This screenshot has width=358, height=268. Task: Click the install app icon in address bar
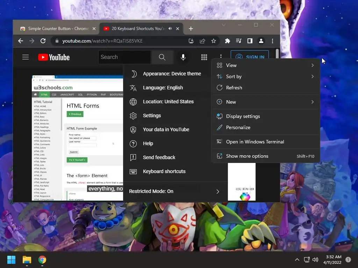coord(191,41)
